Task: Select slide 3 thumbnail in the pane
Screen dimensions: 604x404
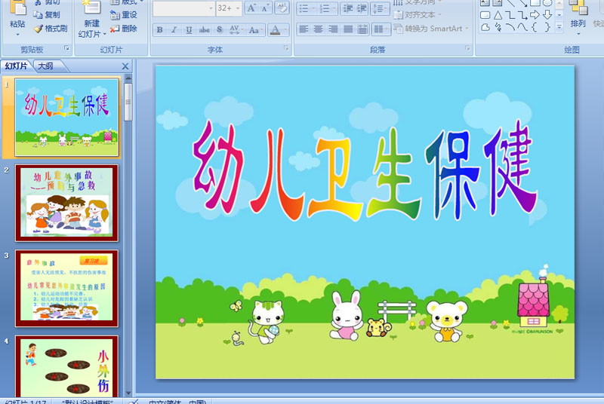Action: pyautogui.click(x=66, y=288)
